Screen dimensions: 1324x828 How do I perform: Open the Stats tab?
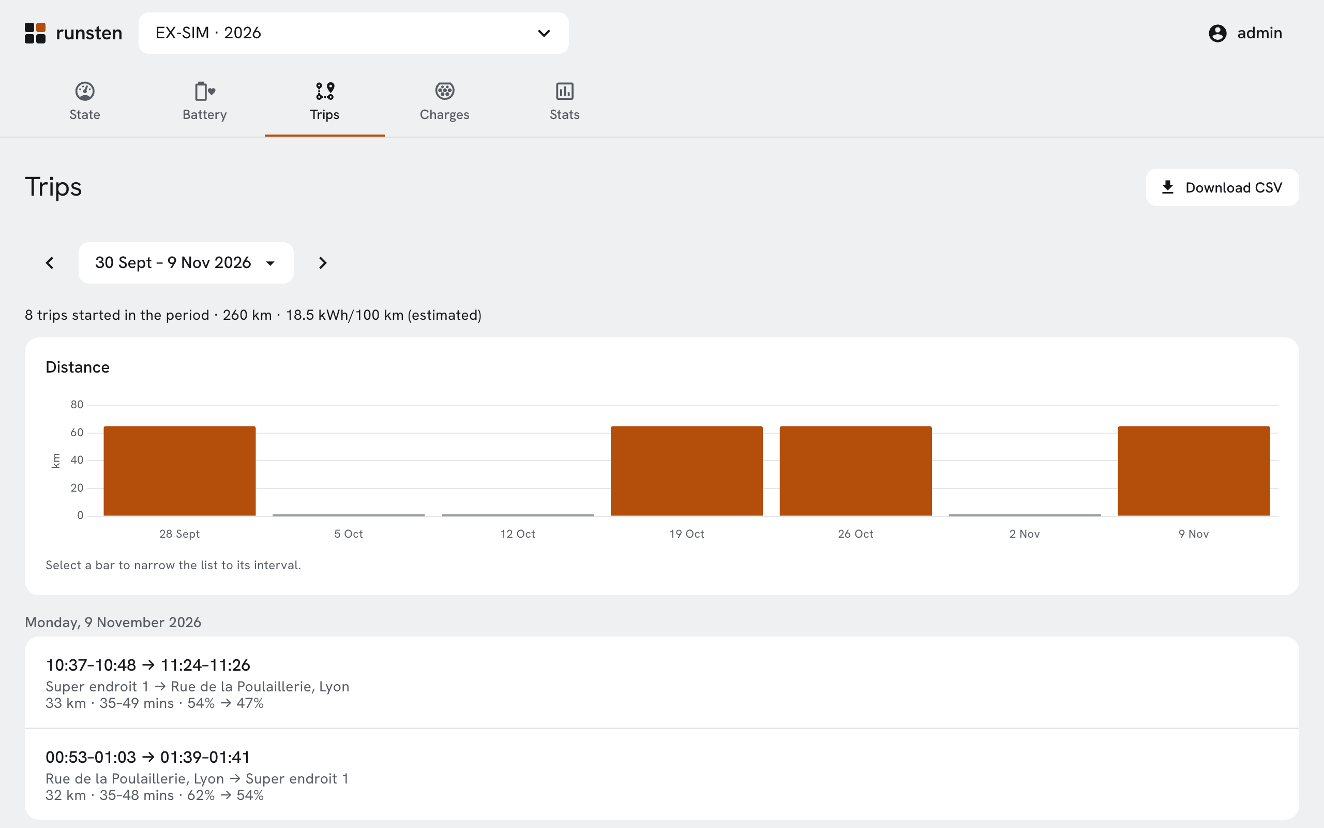tap(565, 101)
